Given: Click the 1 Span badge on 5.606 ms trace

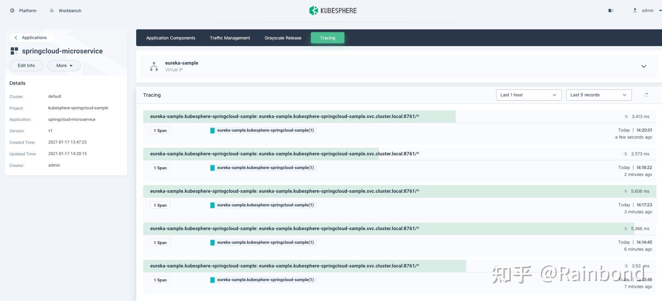Looking at the screenshot, I should click(160, 205).
